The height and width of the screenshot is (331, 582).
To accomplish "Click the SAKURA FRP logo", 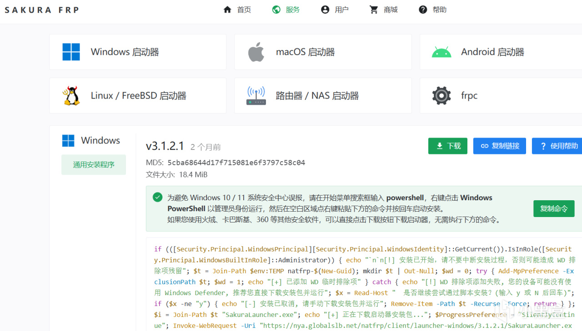I will pyautogui.click(x=42, y=10).
